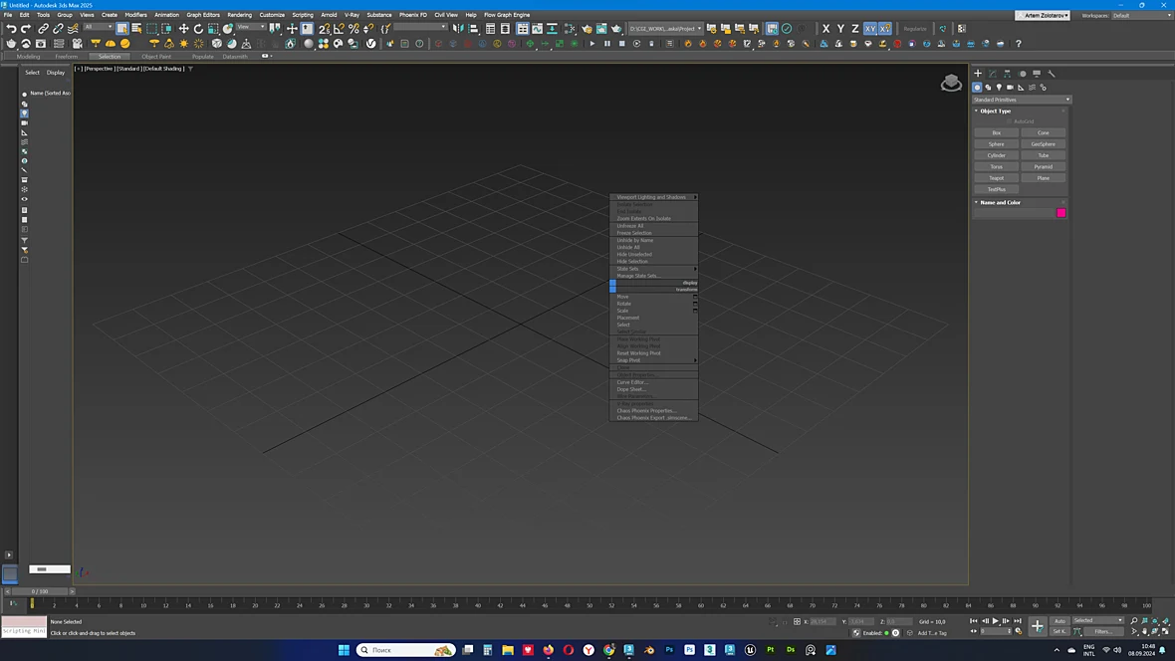Click the Key Filters button
Screen dimensions: 1175x661
pos(1103,631)
